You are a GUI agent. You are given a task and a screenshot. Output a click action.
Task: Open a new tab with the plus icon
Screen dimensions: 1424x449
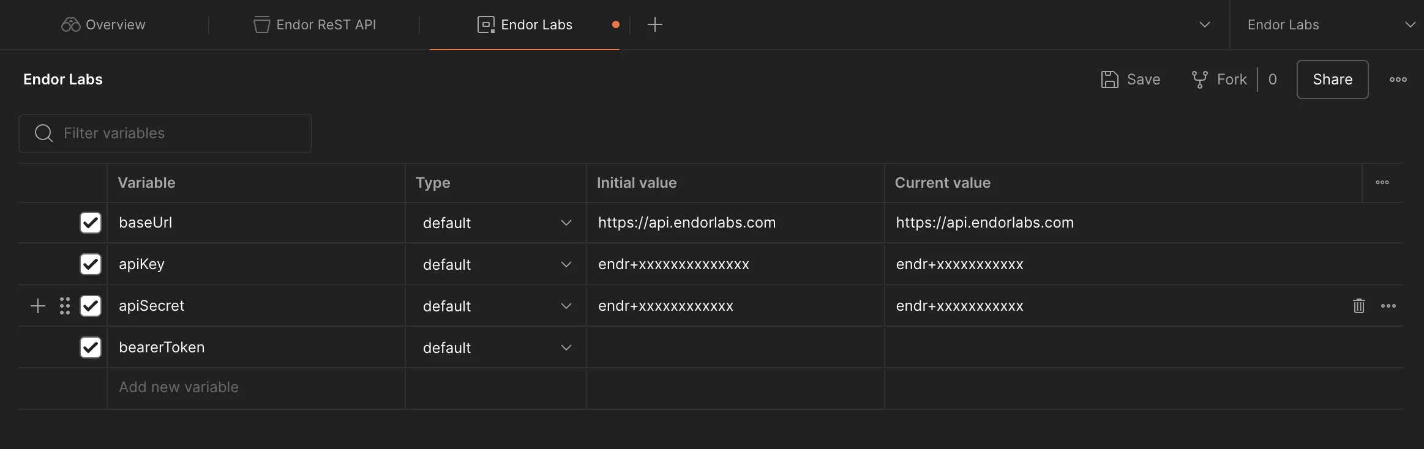pos(654,24)
